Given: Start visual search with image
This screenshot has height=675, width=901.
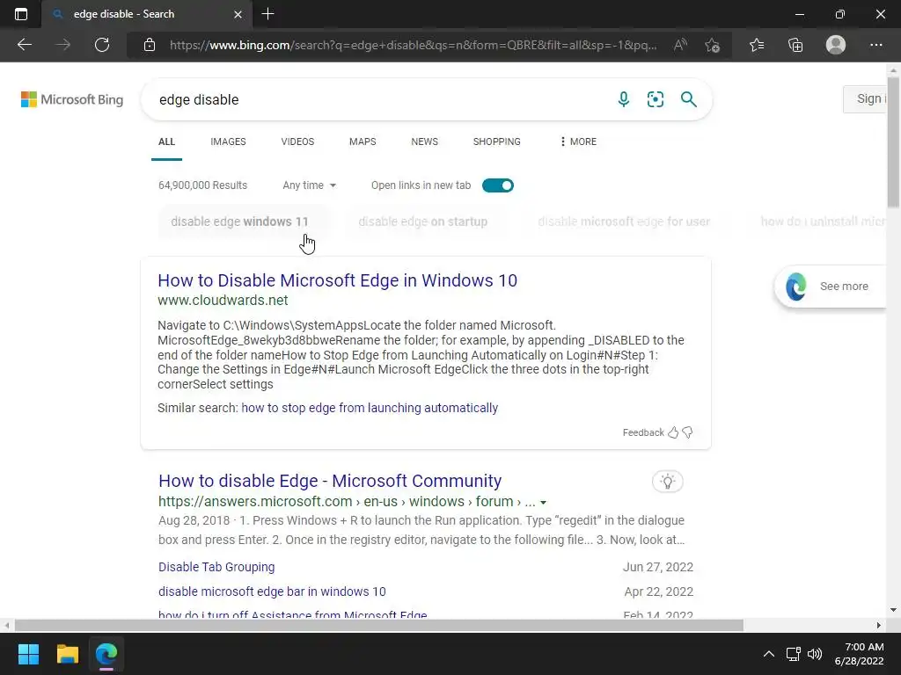Looking at the screenshot, I should [656, 99].
